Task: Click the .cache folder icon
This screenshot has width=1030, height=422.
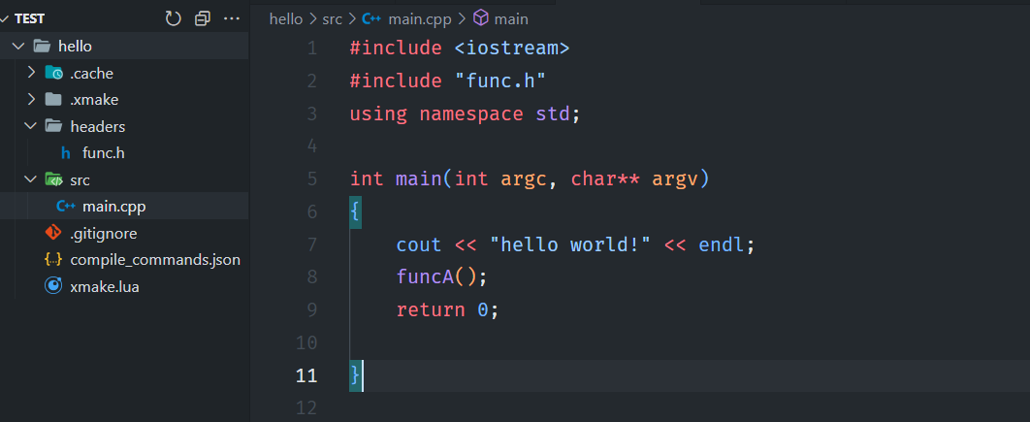Action: [x=54, y=73]
